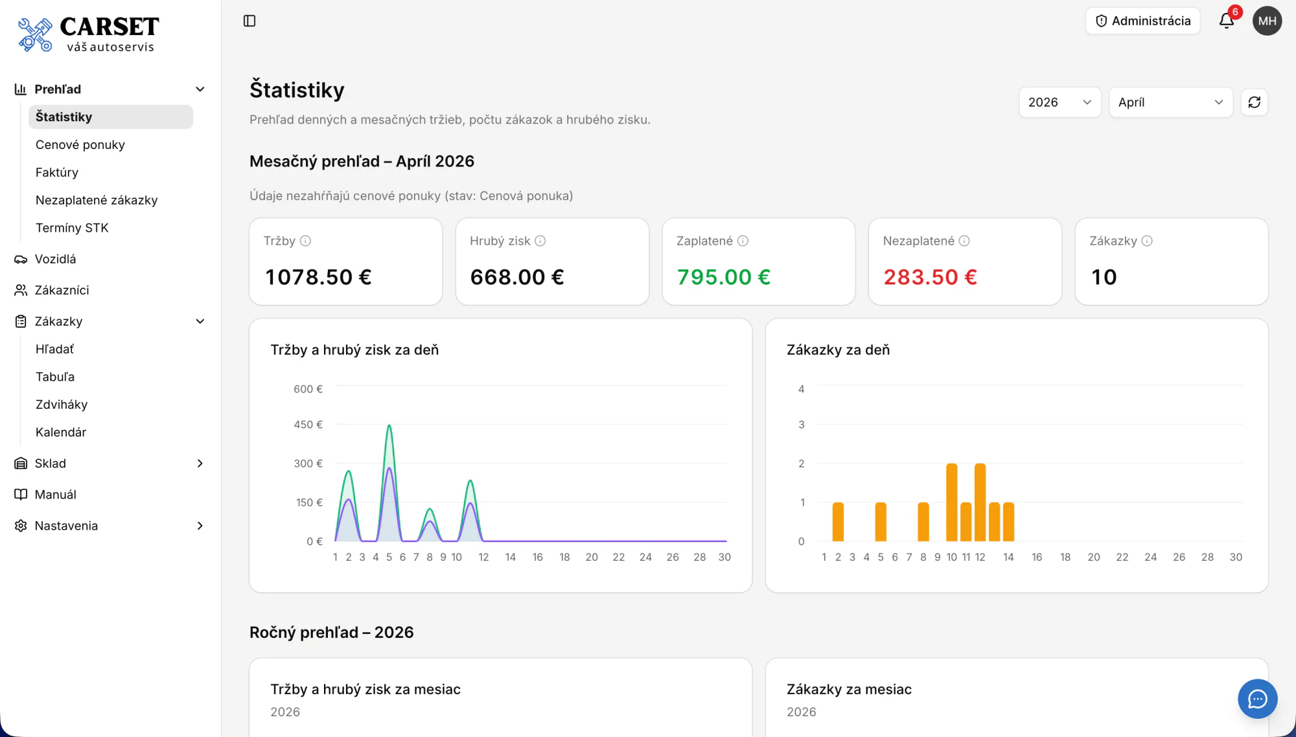Viewport: 1296px width, 737px height.
Task: Open the MH user avatar
Action: 1267,21
